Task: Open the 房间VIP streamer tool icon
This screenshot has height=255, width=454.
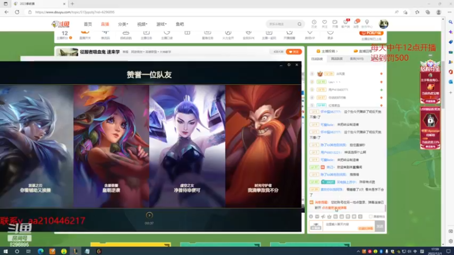Action: [x=309, y=35]
